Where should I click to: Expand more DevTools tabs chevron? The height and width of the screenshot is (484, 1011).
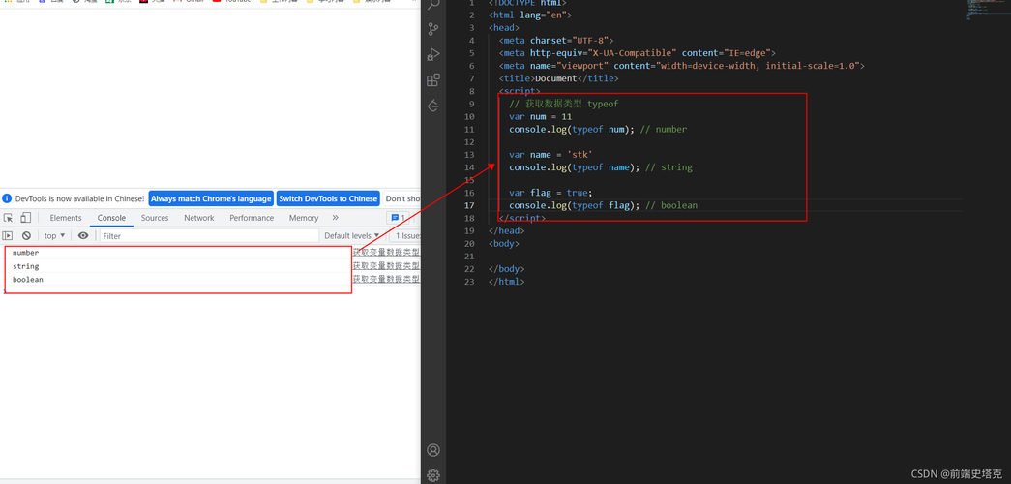(336, 218)
